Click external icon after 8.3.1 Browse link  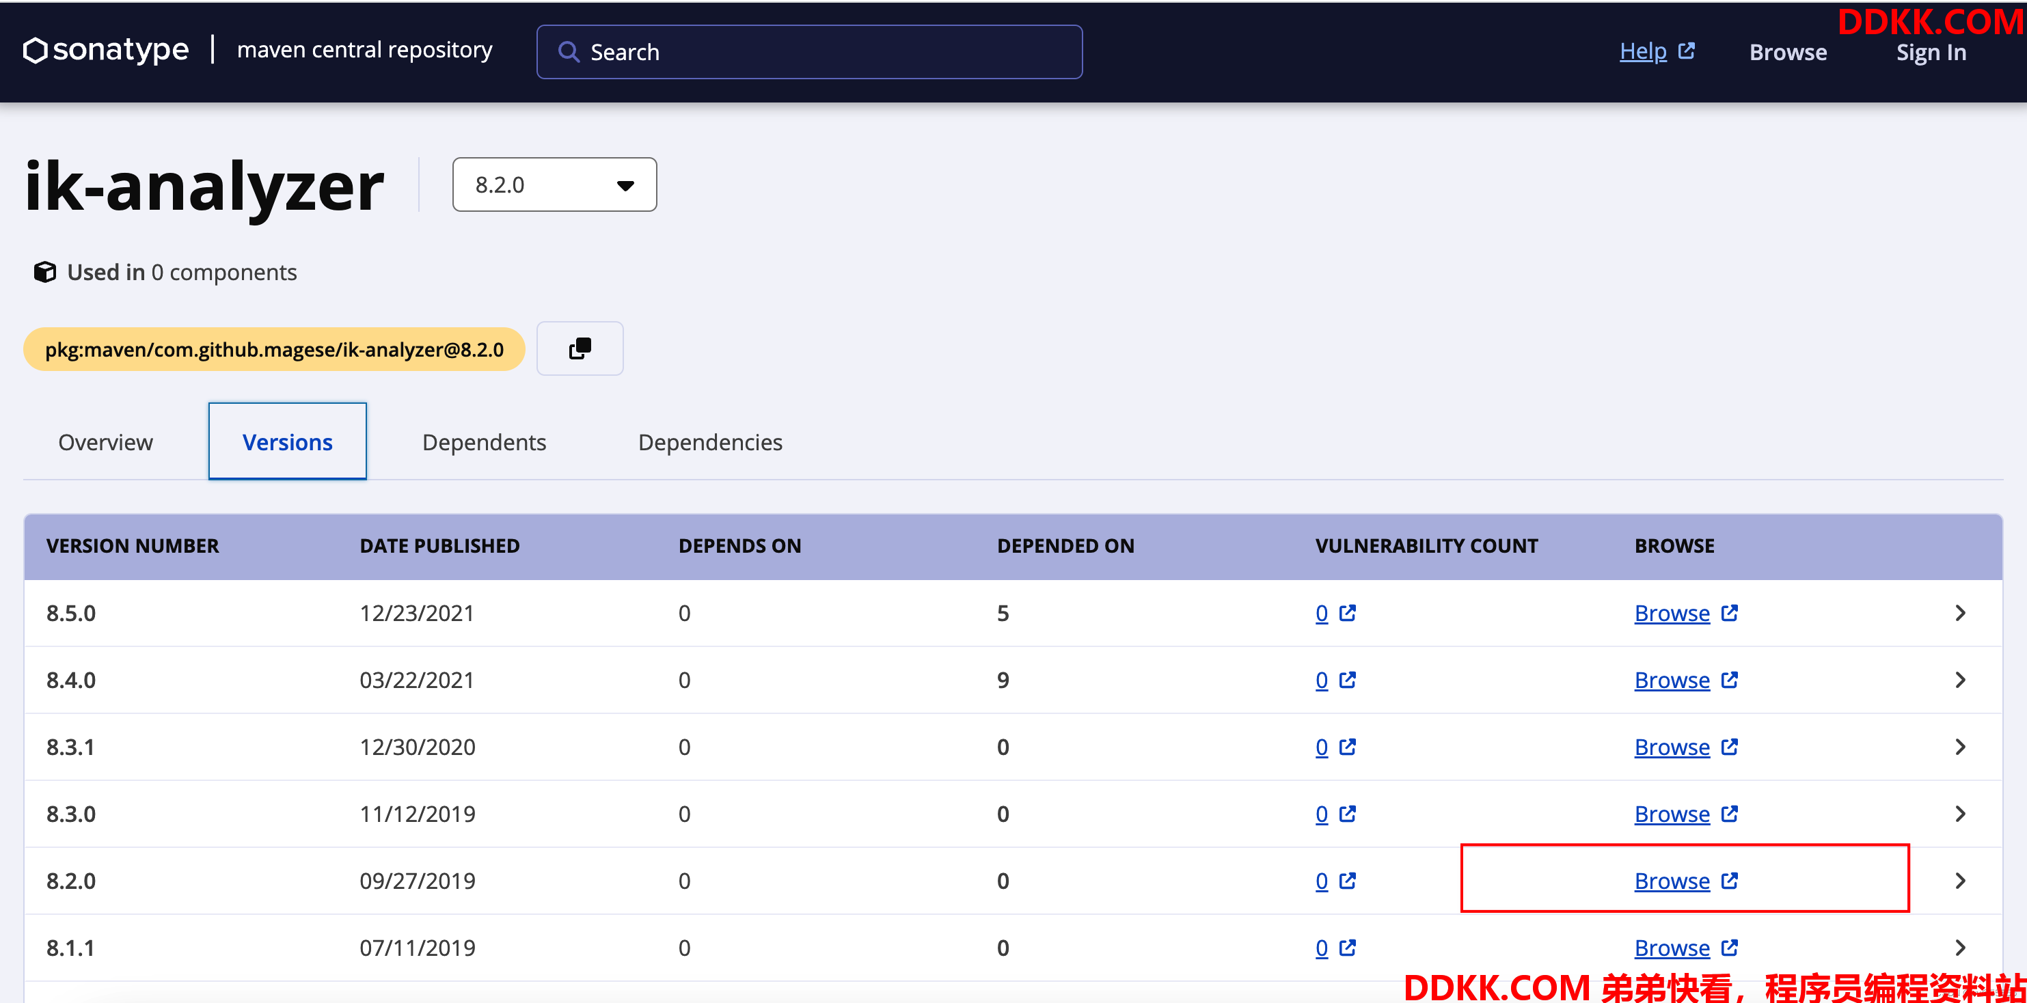click(x=1730, y=747)
